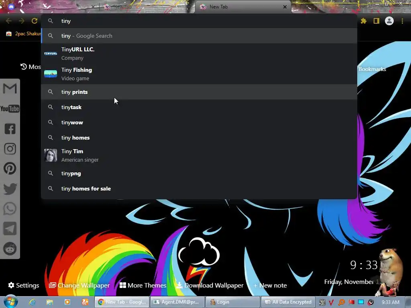Open the Agent.DMR taskbar window
This screenshot has height=308, width=411.
pos(177,302)
